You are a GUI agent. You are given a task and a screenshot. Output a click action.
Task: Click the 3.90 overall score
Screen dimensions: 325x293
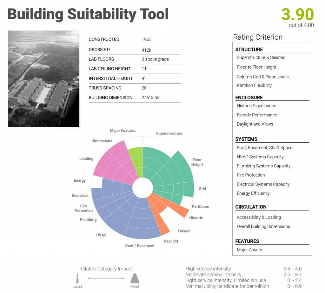click(297, 14)
